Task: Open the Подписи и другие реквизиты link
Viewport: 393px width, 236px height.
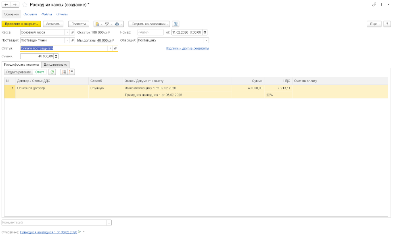Action: (x=187, y=48)
